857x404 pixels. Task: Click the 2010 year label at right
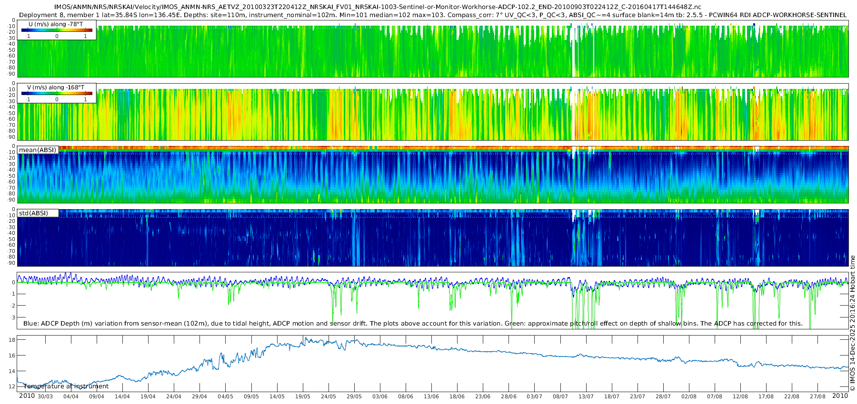pyautogui.click(x=840, y=396)
